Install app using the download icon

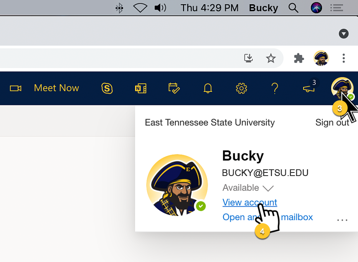[x=248, y=58]
